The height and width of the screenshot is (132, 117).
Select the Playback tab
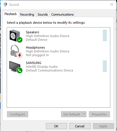(x=11, y=14)
